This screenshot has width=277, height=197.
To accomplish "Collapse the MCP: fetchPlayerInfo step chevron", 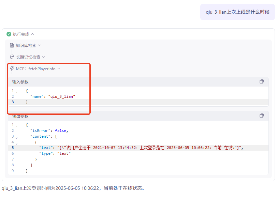I will 59,69.
